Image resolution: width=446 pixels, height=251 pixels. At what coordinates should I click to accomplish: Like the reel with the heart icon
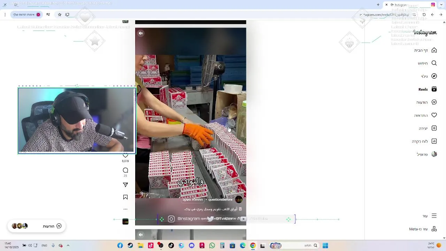[125, 155]
